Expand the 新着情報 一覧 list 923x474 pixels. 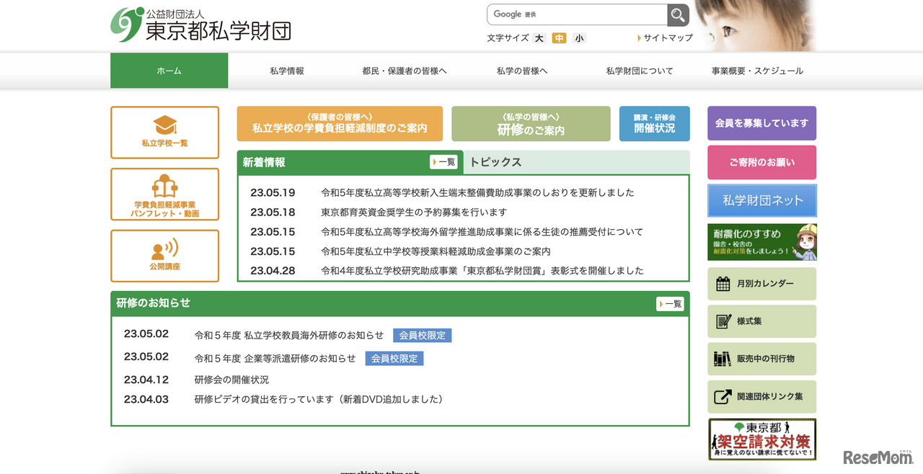[x=443, y=162]
